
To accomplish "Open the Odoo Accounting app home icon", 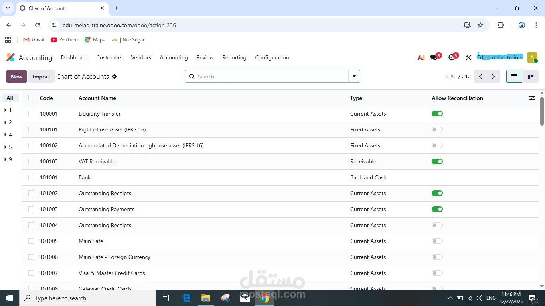I will 10,57.
